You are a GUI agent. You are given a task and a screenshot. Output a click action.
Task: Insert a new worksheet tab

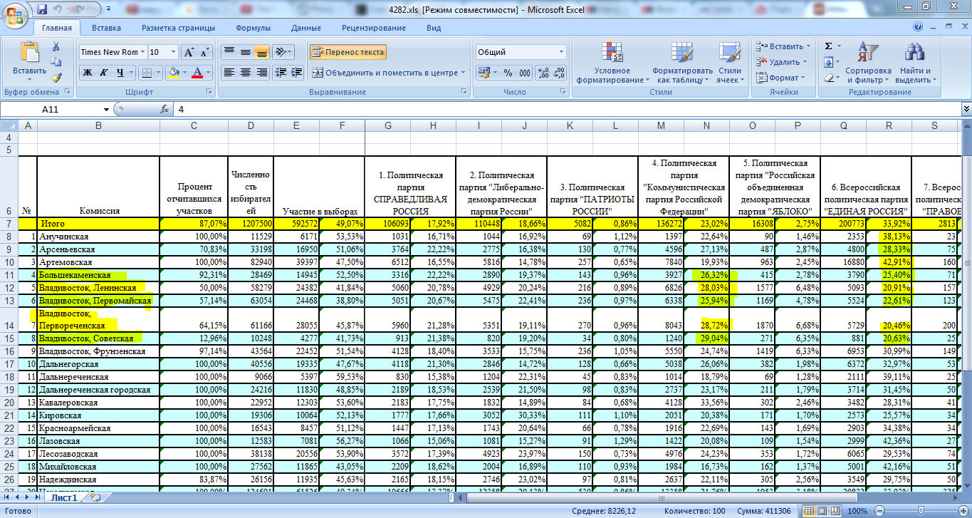[95, 498]
